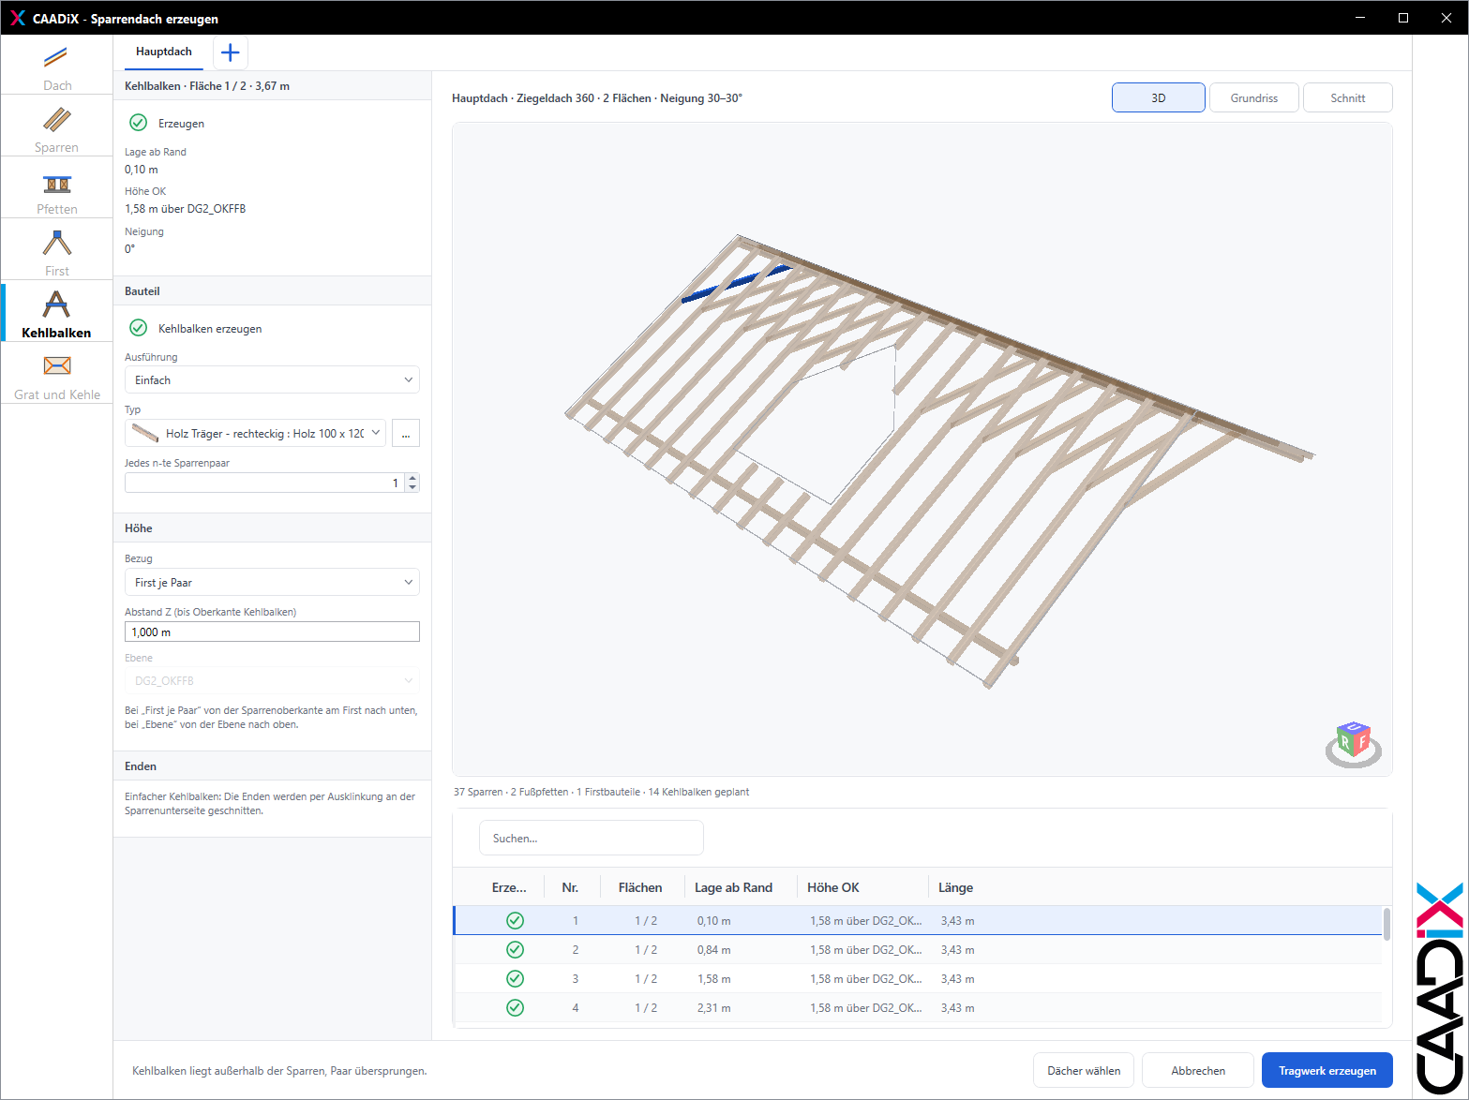Switch to the Hauptdach tab
The width and height of the screenshot is (1469, 1100).
164,52
